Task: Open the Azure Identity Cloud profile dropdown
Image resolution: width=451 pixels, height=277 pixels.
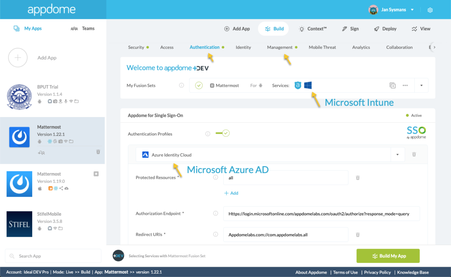Action: click(397, 154)
